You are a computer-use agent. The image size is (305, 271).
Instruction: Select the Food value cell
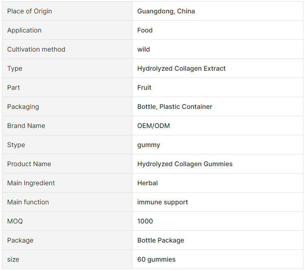pyautogui.click(x=218, y=30)
